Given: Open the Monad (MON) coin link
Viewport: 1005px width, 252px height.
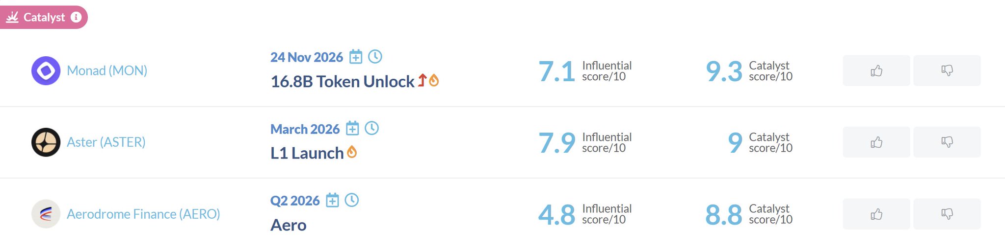Looking at the screenshot, I should (107, 70).
